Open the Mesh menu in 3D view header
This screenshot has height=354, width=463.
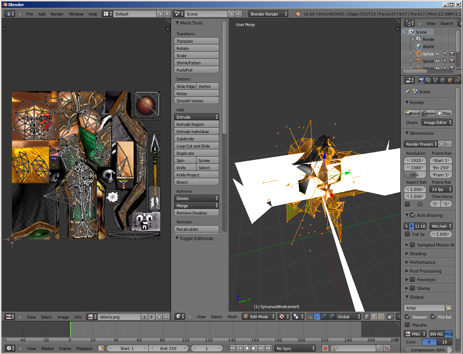pos(232,316)
